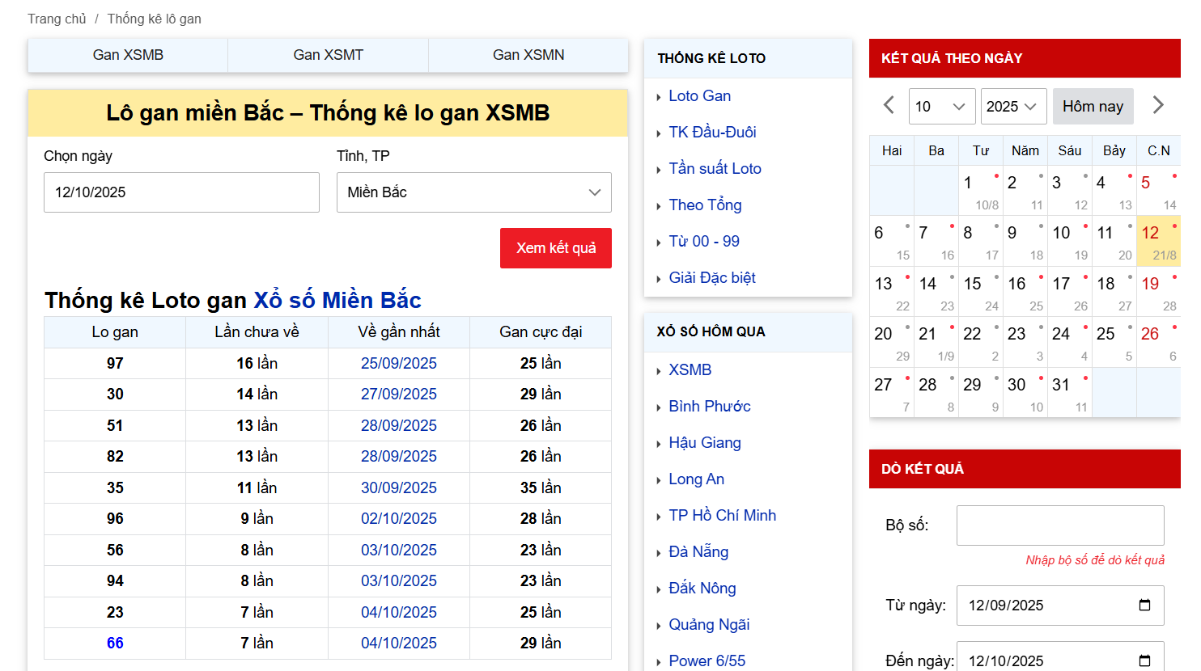Click the Trang chủ breadcrumb link

point(57,18)
